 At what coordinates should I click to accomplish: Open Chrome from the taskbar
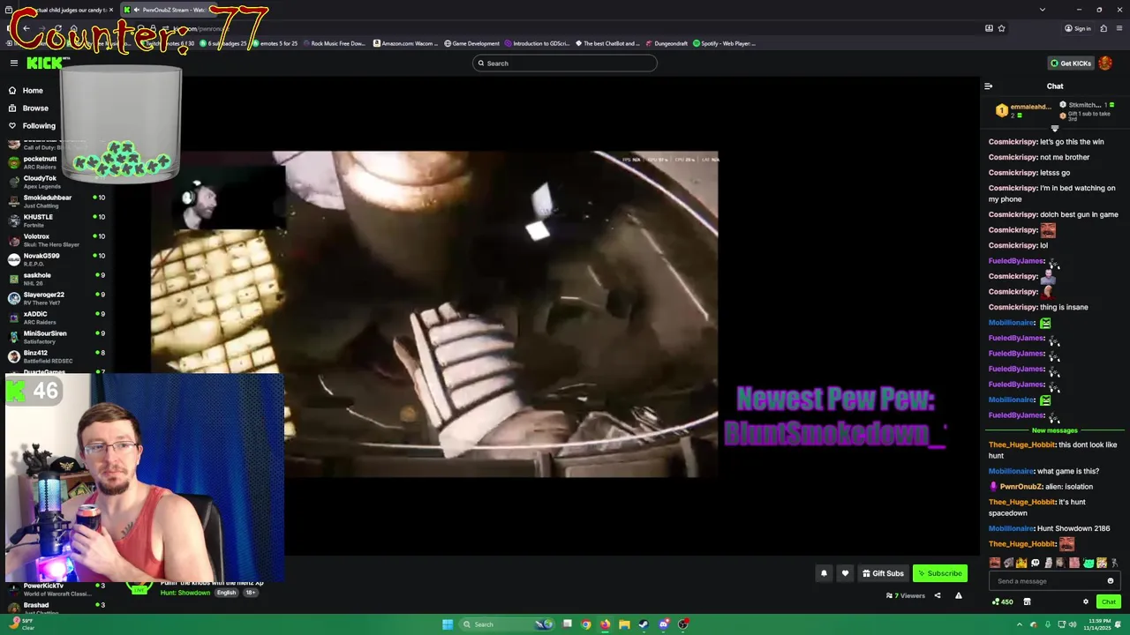tap(585, 624)
